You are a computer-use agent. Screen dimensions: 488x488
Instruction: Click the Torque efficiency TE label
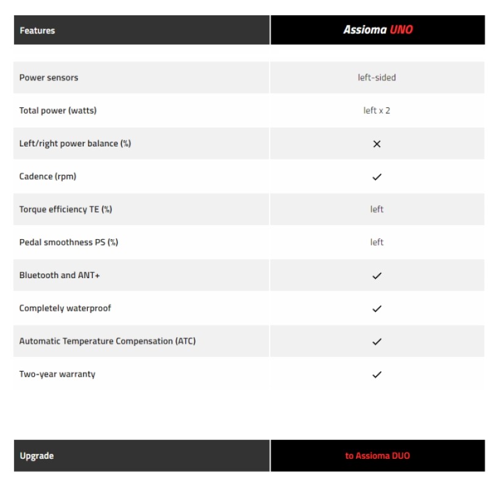pos(66,209)
